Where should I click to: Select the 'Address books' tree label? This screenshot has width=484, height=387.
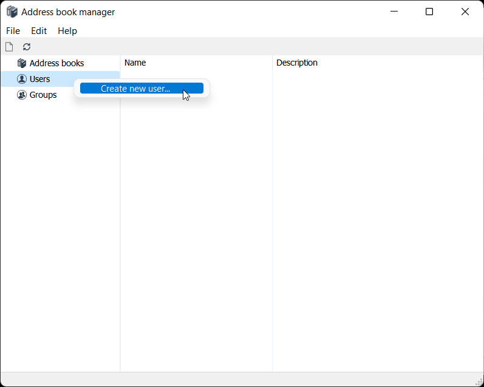tap(56, 63)
